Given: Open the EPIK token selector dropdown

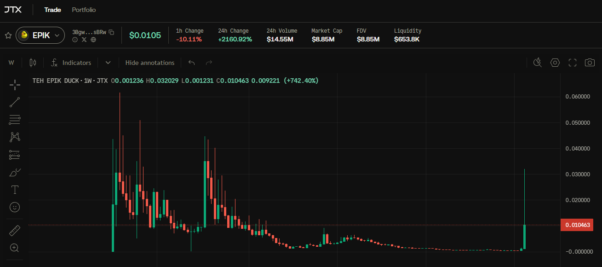Looking at the screenshot, I should (x=40, y=35).
